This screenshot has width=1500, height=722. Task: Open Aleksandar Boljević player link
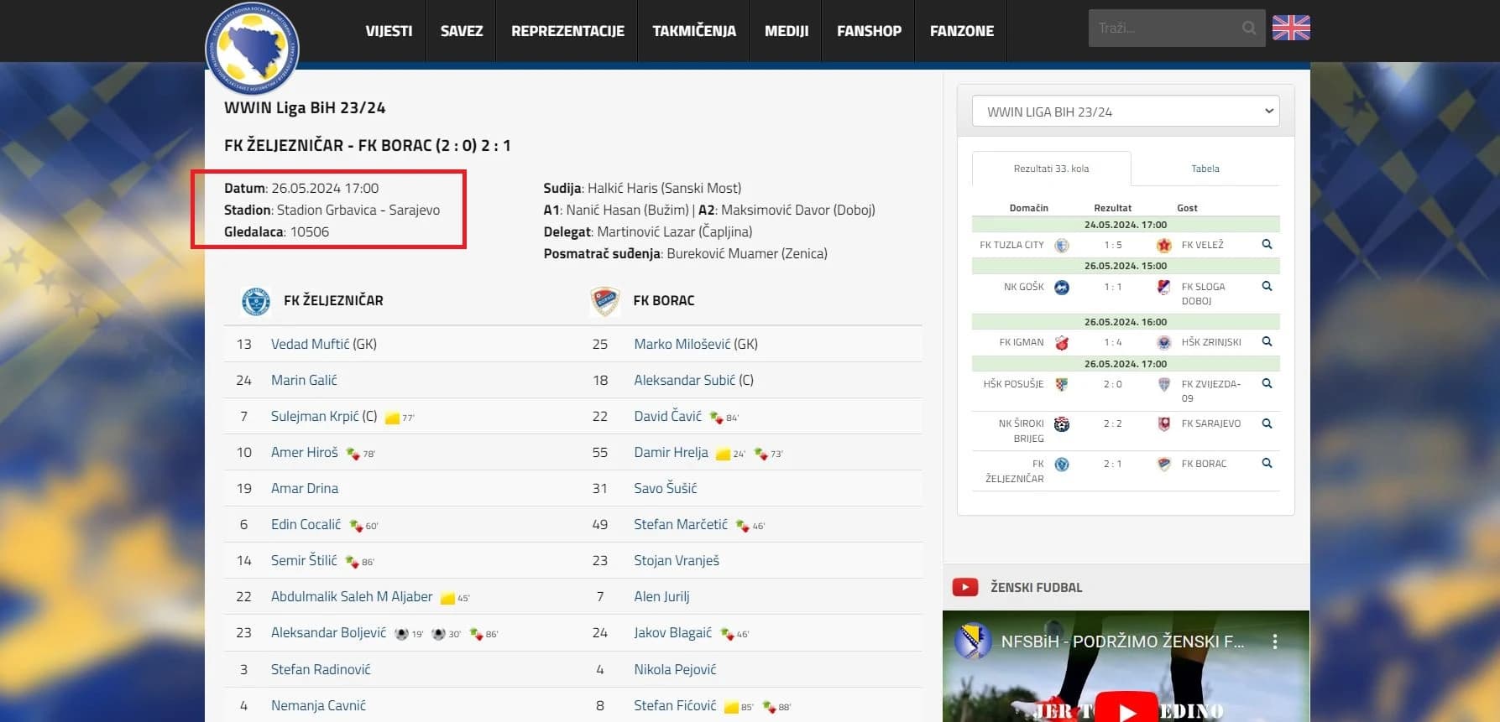329,632
